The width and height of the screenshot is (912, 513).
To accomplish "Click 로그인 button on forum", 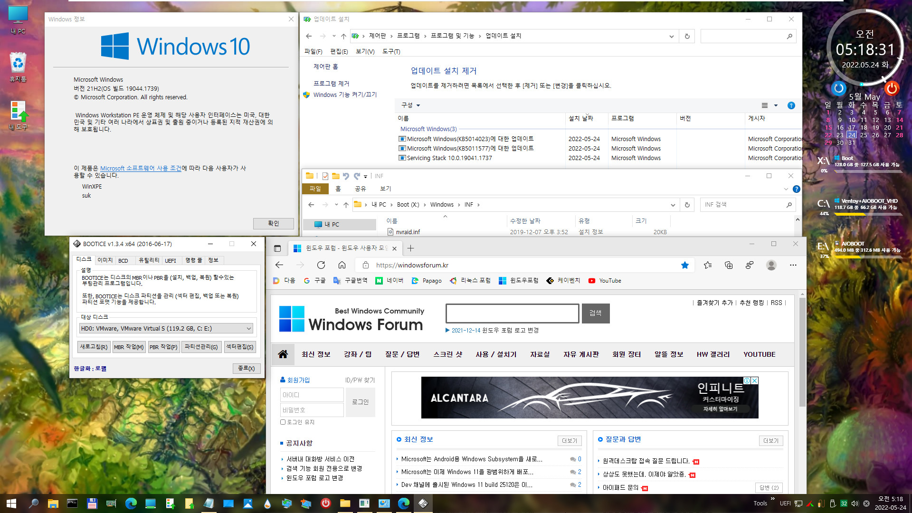I will 360,402.
